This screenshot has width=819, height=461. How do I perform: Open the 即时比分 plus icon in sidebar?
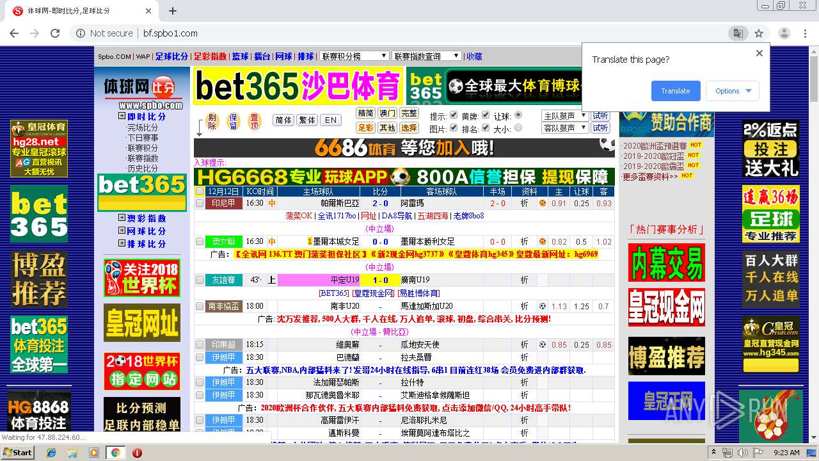[x=122, y=117]
